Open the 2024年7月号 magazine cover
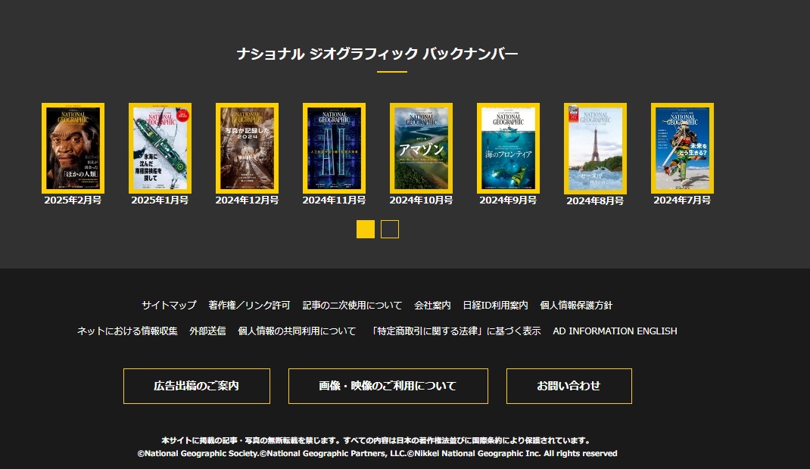 682,148
